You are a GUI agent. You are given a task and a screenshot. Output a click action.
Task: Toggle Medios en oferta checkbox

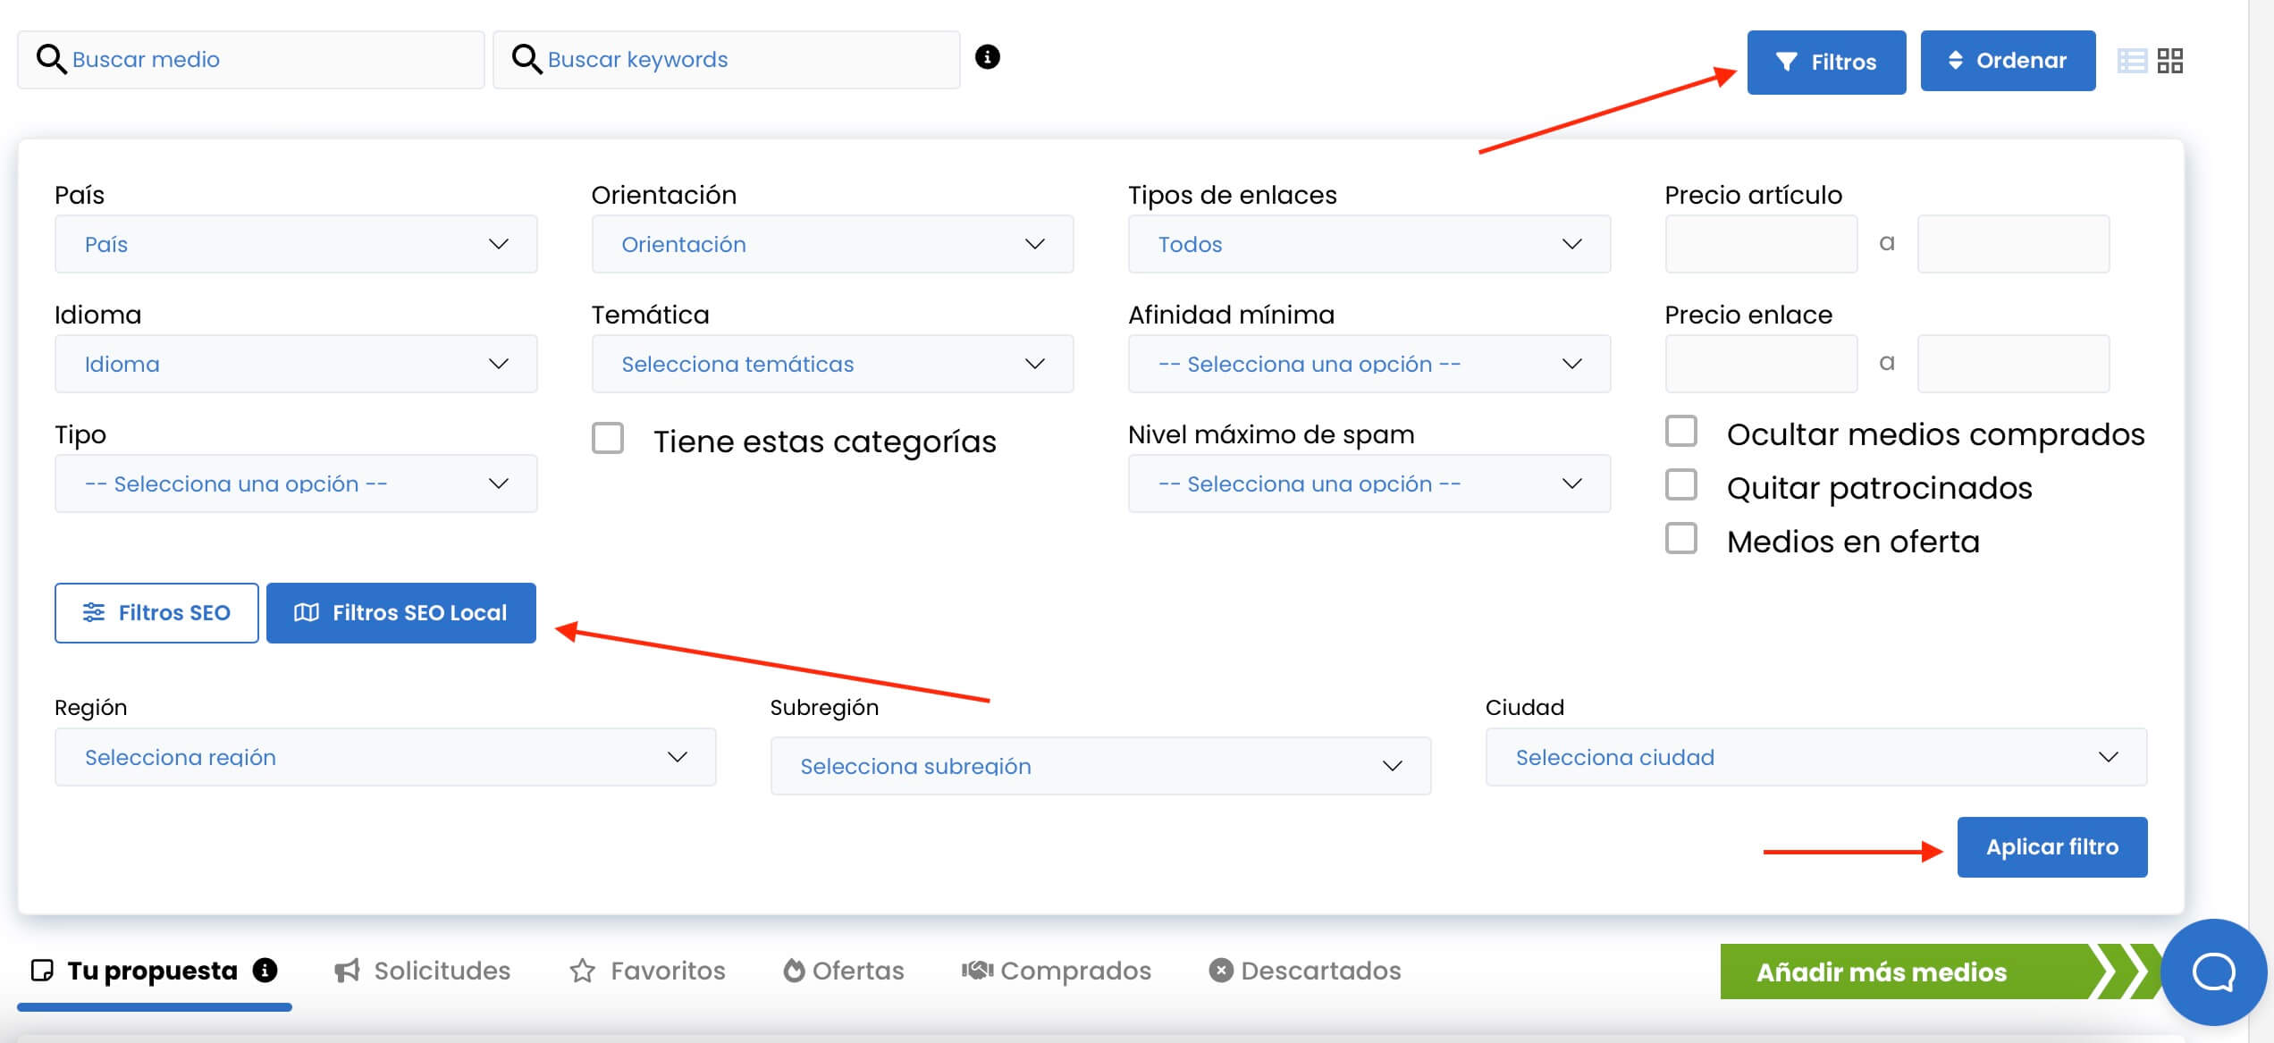1681,538
